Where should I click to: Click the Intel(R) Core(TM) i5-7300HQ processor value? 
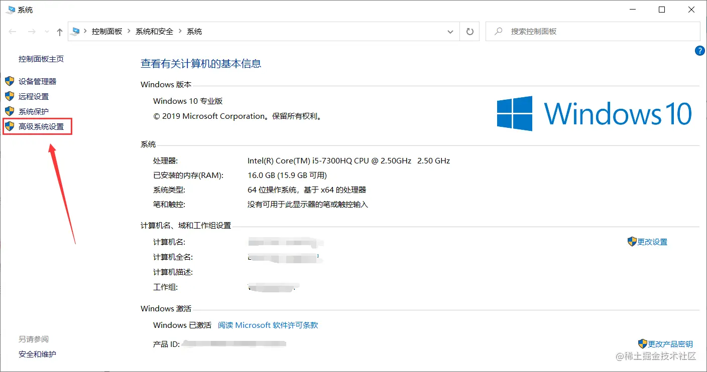[x=348, y=161]
